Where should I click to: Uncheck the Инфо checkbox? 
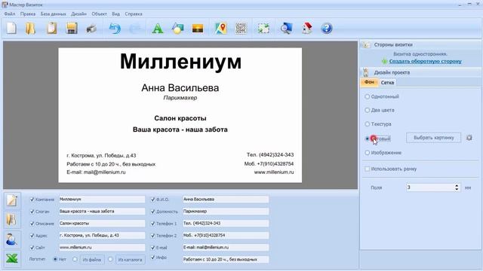[152, 257]
